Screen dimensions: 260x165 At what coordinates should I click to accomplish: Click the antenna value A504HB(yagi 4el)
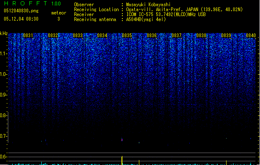[x=146, y=19]
